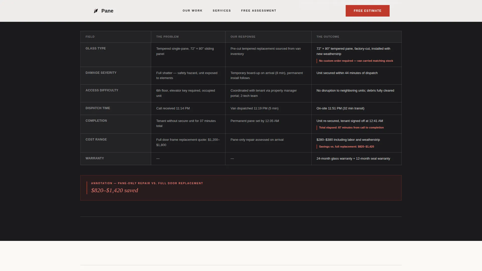The height and width of the screenshot is (271, 482).
Task: Click the Damage Severity row label
Action: point(101,73)
